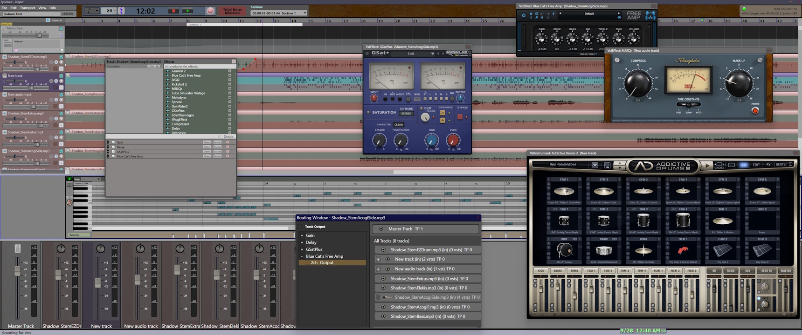
Task: Toggle the MJUCjr Power button
Action: click(x=755, y=110)
